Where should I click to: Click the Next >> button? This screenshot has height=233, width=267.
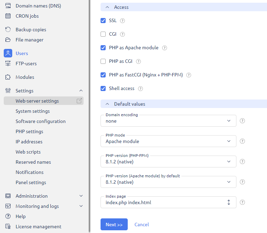pos(114,225)
